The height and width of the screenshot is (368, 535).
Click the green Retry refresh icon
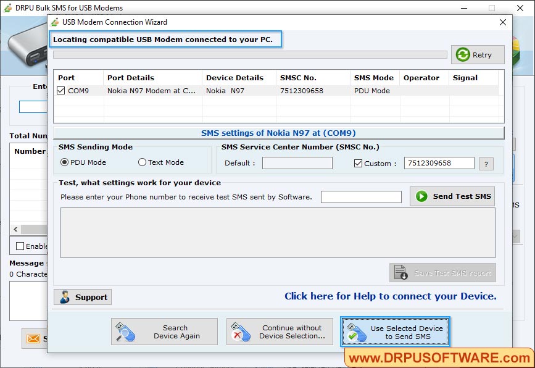pyautogui.click(x=463, y=54)
